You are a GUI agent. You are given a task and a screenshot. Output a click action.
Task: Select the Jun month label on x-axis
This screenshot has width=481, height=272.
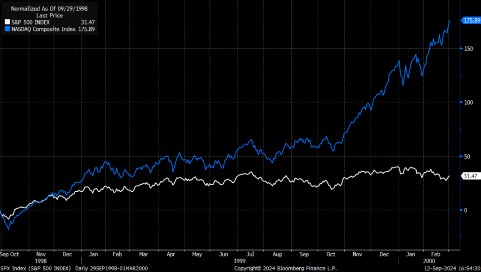coord(223,254)
